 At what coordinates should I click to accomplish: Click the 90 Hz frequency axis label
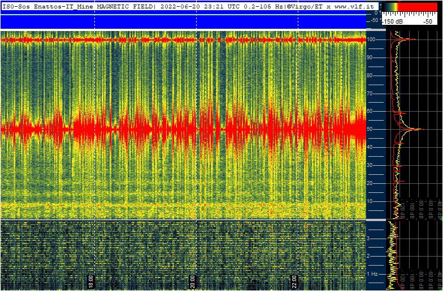pos(371,58)
